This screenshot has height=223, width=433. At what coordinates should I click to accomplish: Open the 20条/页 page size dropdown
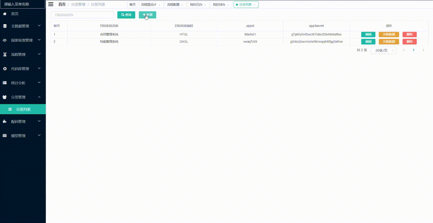(384, 50)
